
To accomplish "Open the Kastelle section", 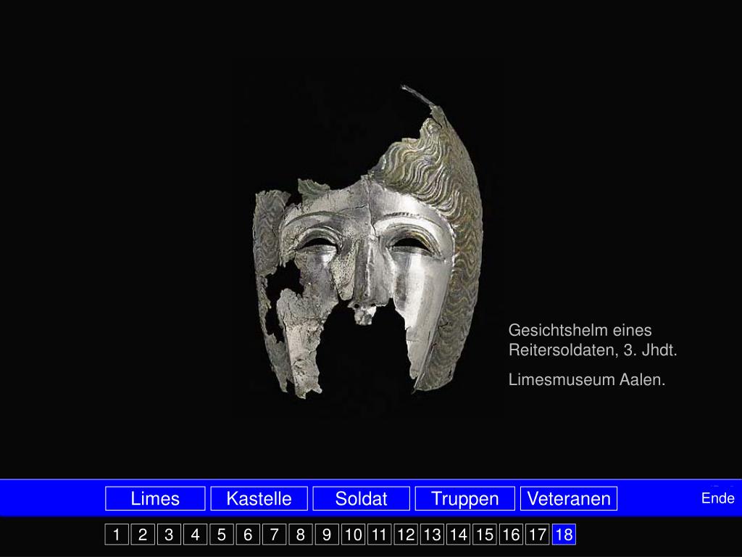I will click(x=259, y=498).
